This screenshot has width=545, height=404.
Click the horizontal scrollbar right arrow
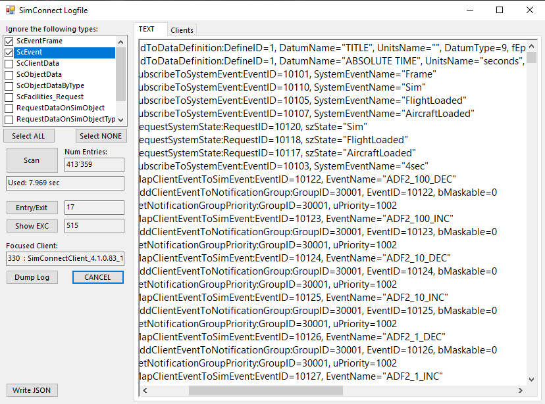pyautogui.click(x=521, y=390)
